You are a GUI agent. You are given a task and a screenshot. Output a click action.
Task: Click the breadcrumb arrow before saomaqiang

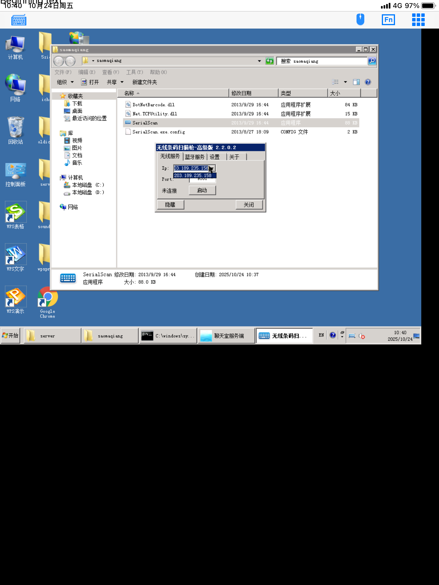(93, 61)
